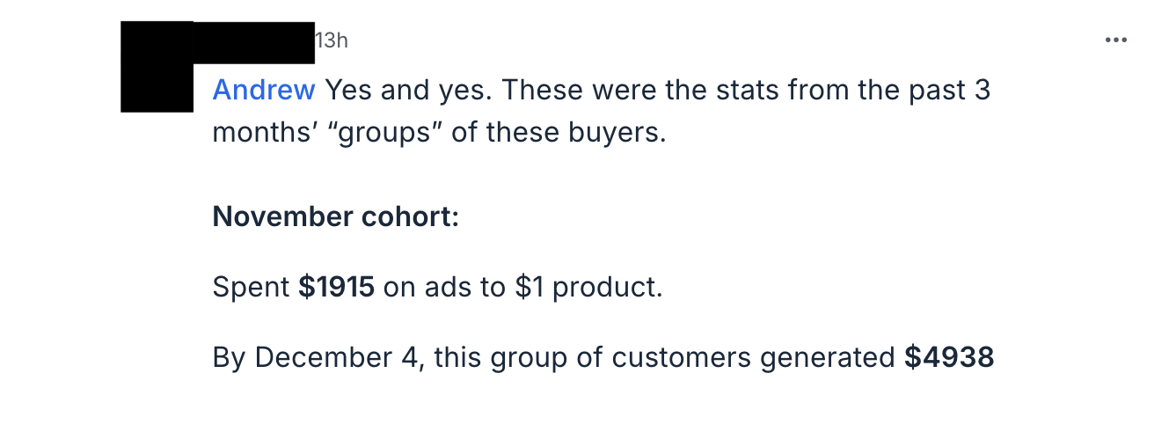Click the bold $1915 amount

click(336, 287)
